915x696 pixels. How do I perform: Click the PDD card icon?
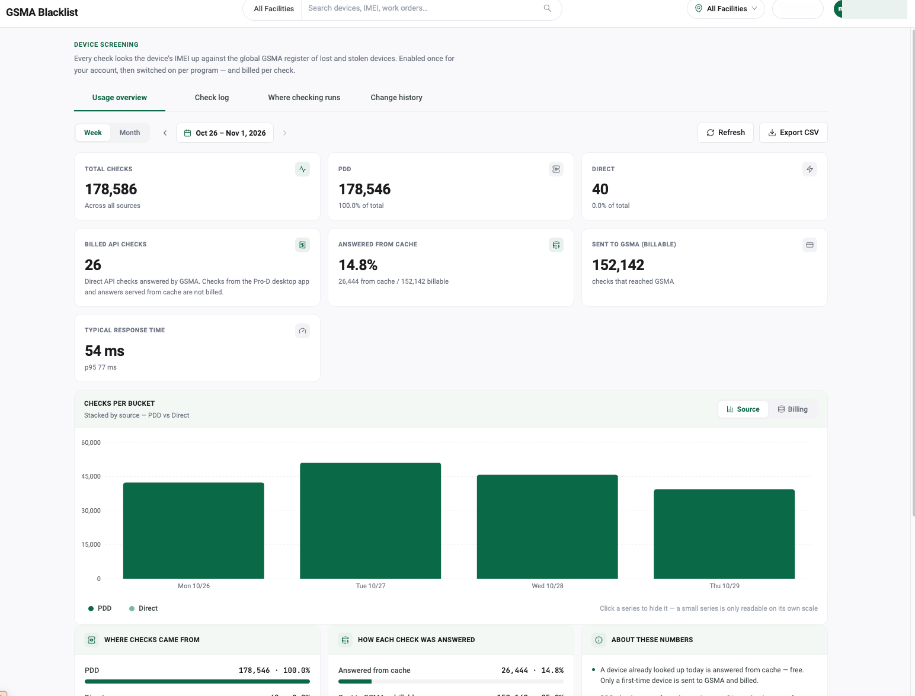[x=556, y=169]
